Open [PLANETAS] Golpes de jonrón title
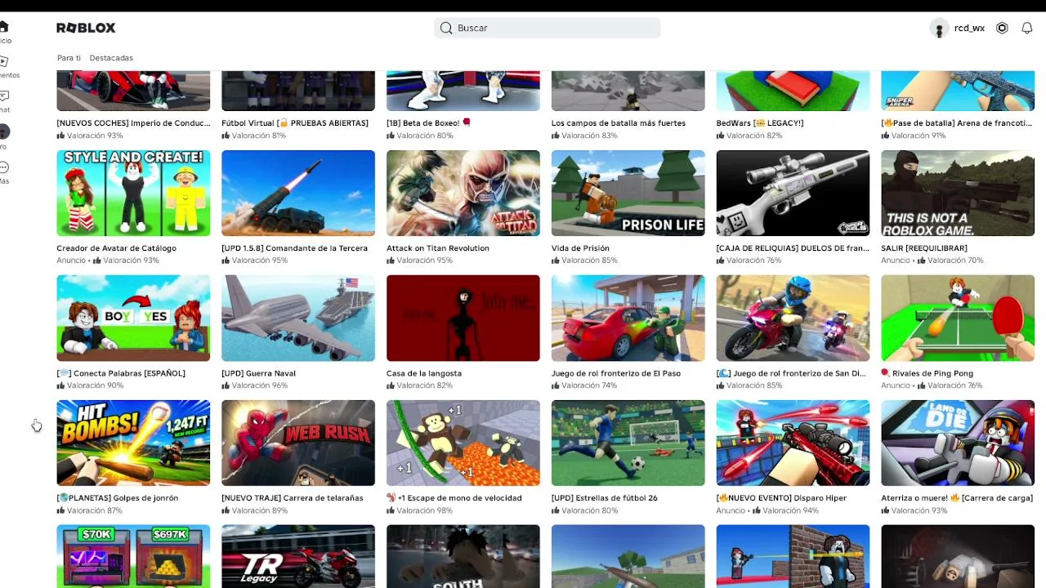 (x=118, y=498)
